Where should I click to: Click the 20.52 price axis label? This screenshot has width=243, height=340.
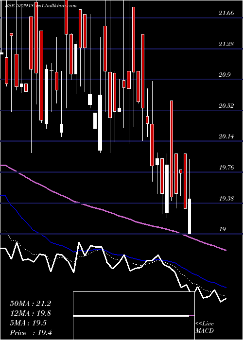(226, 106)
